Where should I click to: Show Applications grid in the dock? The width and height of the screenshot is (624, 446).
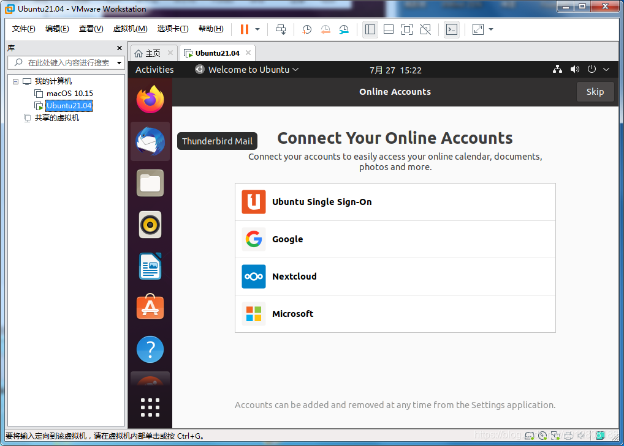(150, 407)
